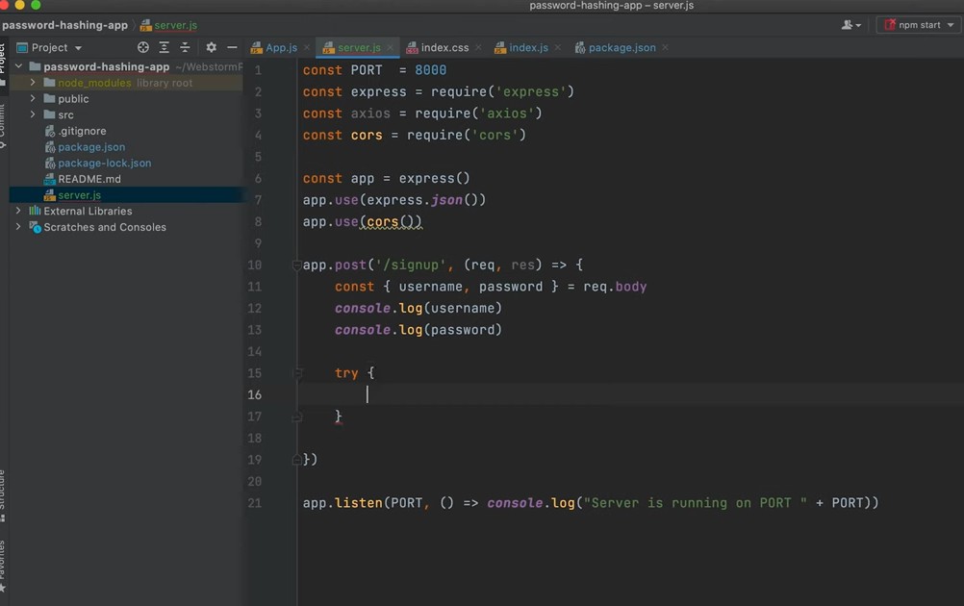This screenshot has width=964, height=606.
Task: Switch to the index.css tab
Action: click(444, 48)
